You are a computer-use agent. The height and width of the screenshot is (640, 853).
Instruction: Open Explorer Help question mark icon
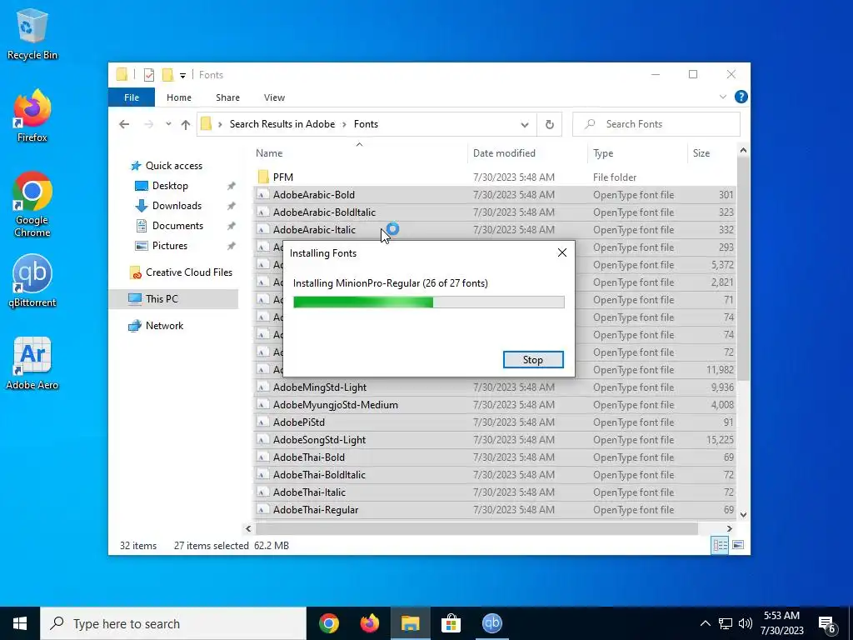[x=741, y=97]
